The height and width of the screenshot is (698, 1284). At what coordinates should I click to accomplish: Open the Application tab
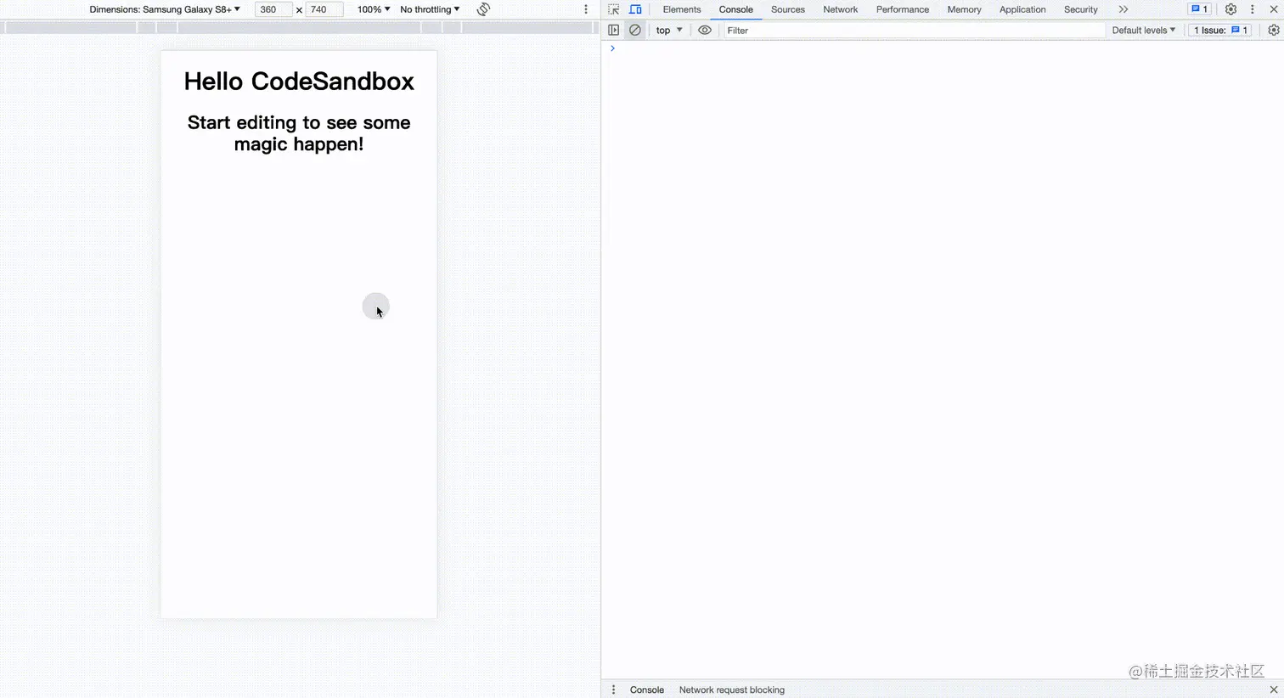pos(1022,9)
